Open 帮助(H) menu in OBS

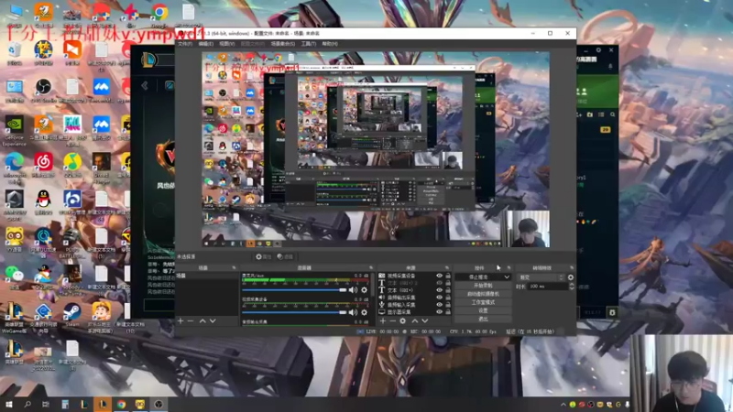pos(330,44)
